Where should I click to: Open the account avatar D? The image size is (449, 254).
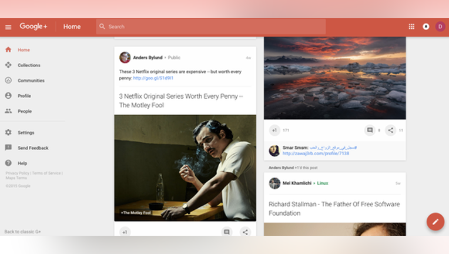440,26
